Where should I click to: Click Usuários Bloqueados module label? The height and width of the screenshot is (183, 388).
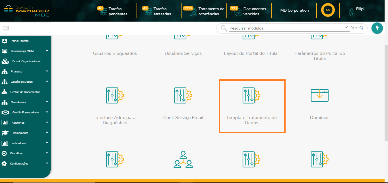pos(115,53)
